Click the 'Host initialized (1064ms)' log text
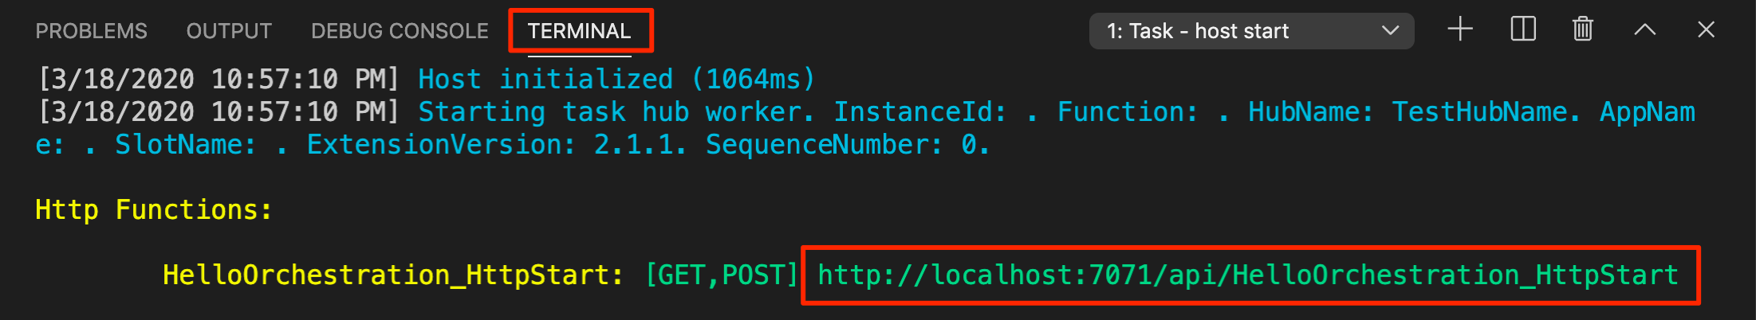 tap(617, 80)
